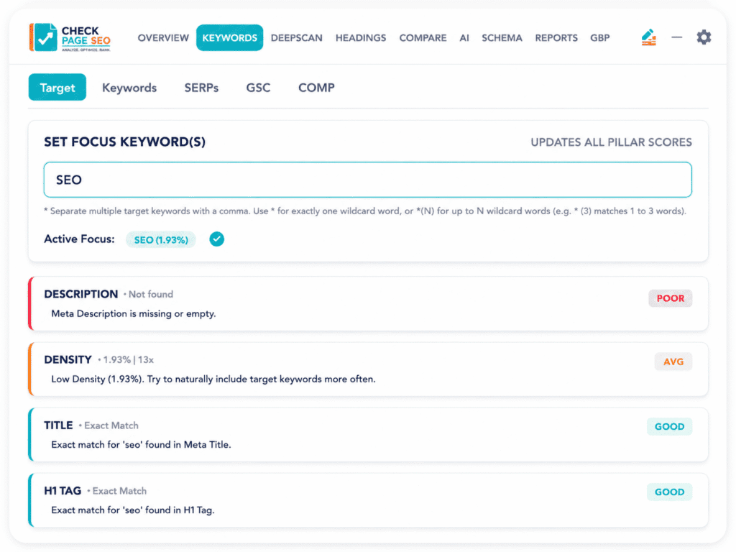Click the Check Page SEO logo
736x552 pixels.
70,37
